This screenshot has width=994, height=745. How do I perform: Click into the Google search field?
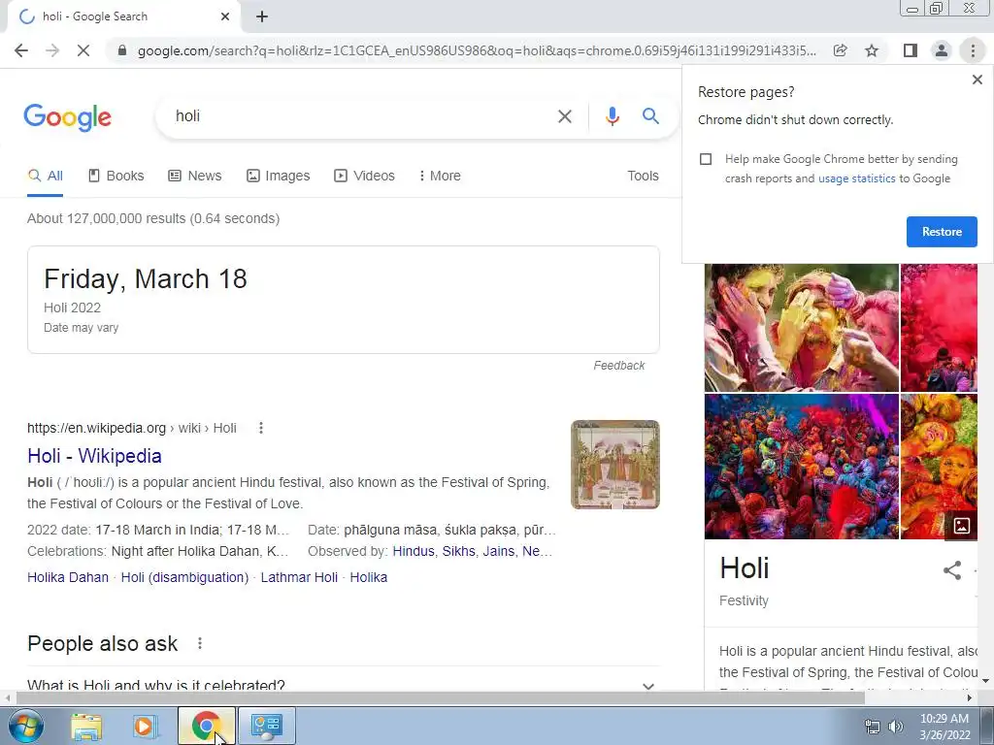click(x=361, y=116)
